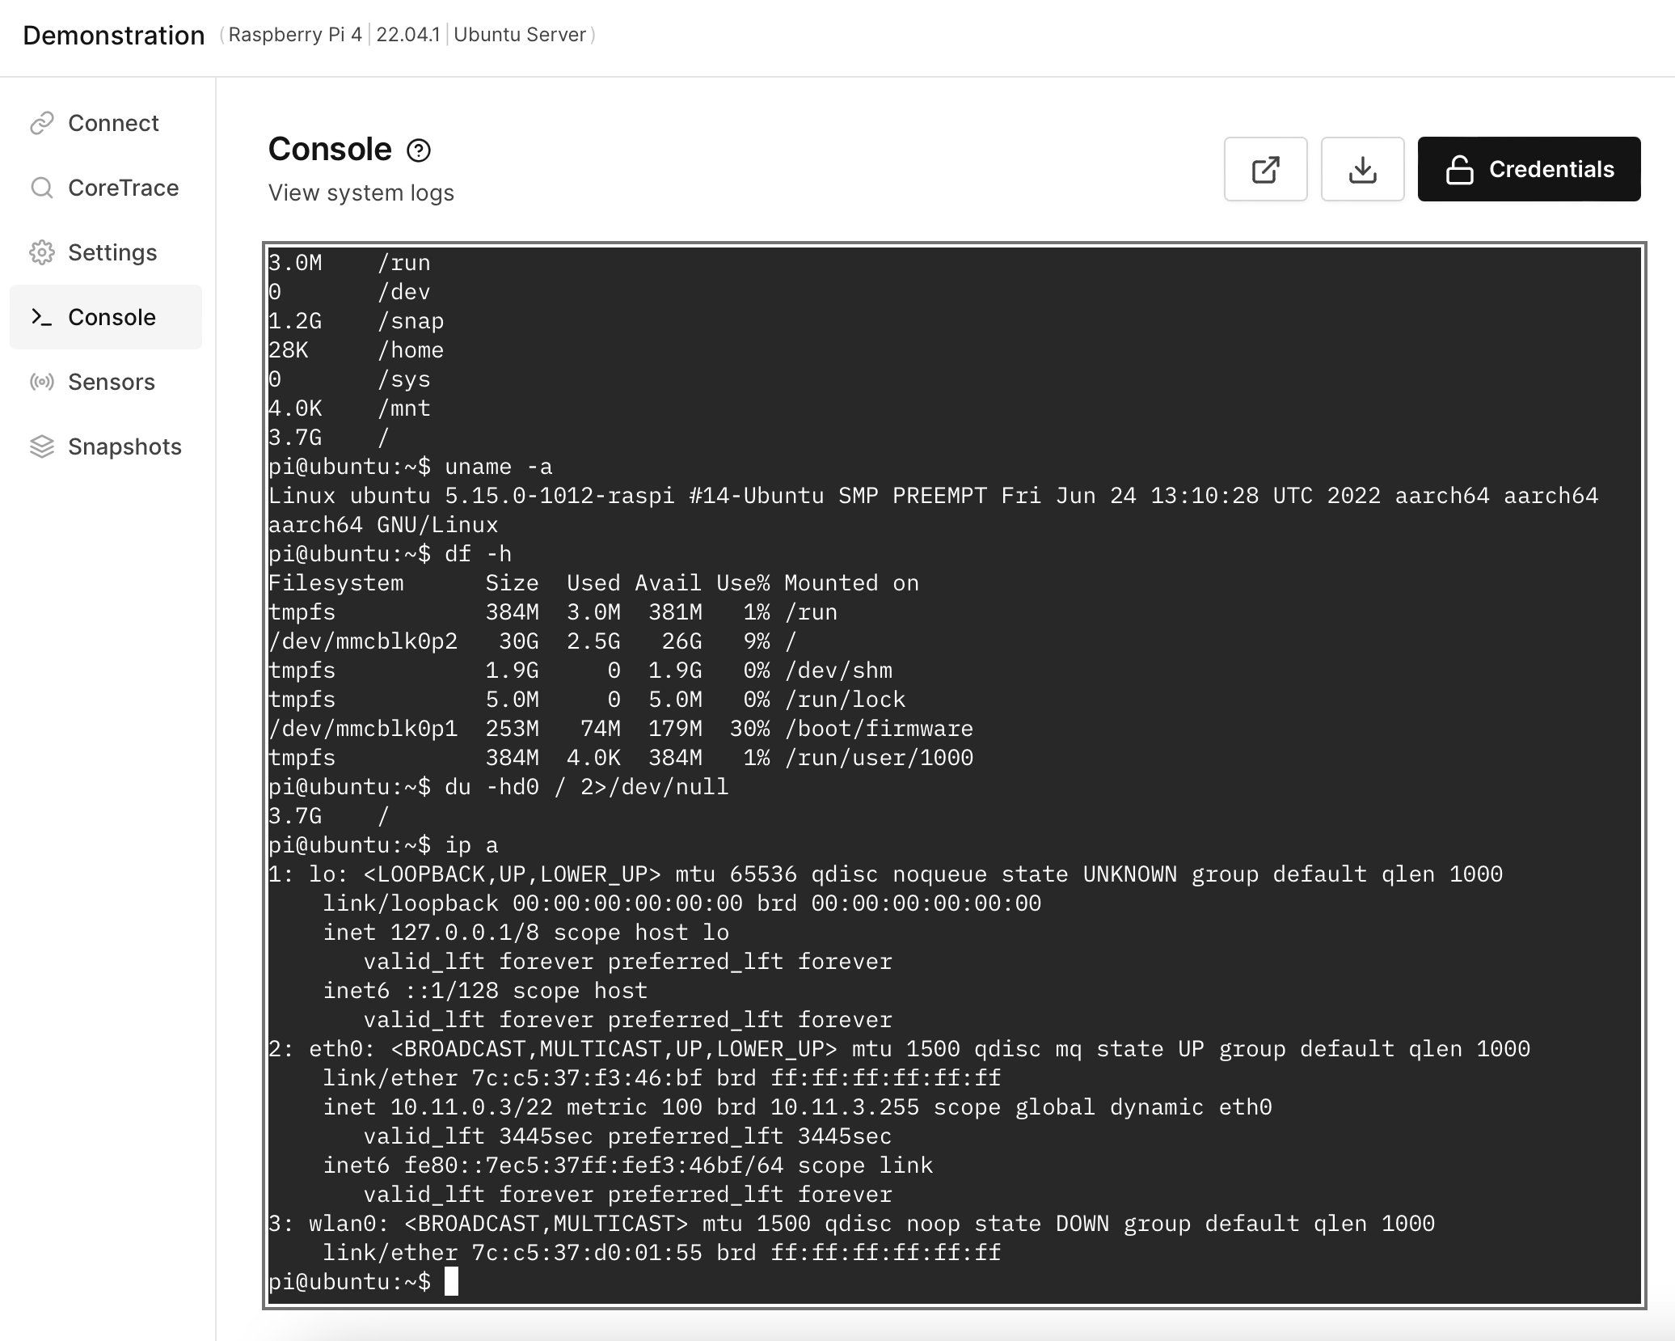Viewport: 1675px width, 1341px height.
Task: Click the download icon button
Action: point(1362,168)
